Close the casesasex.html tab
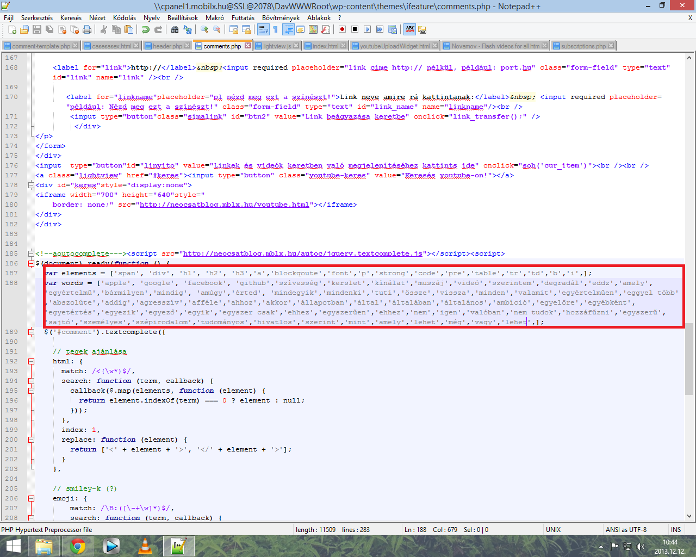This screenshot has width=696, height=557. pos(136,46)
